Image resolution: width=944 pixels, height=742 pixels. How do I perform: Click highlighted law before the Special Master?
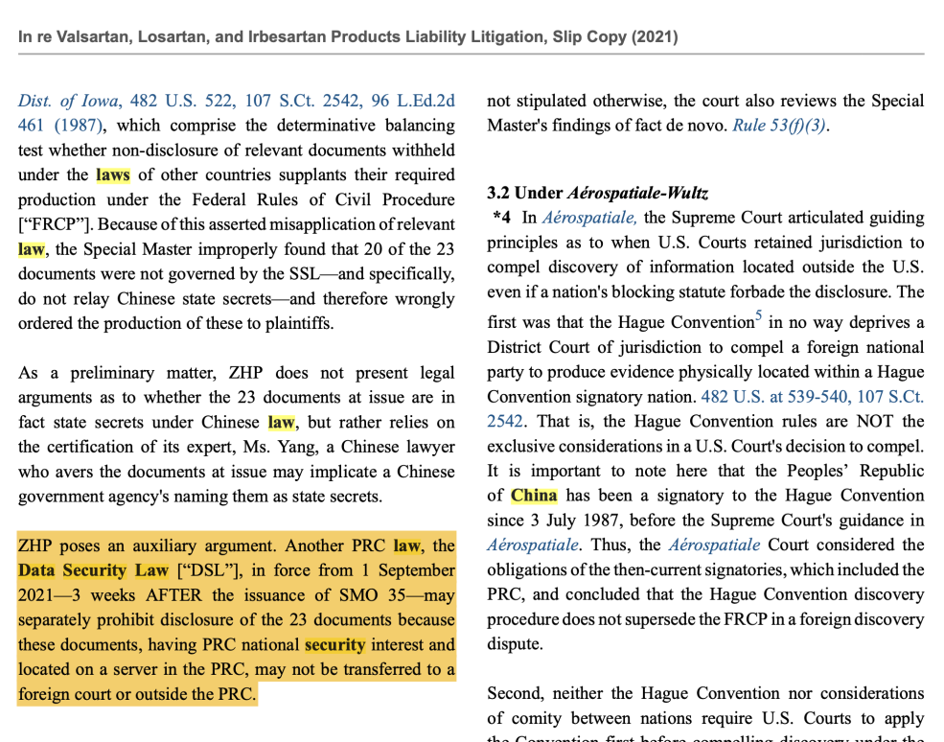point(31,249)
